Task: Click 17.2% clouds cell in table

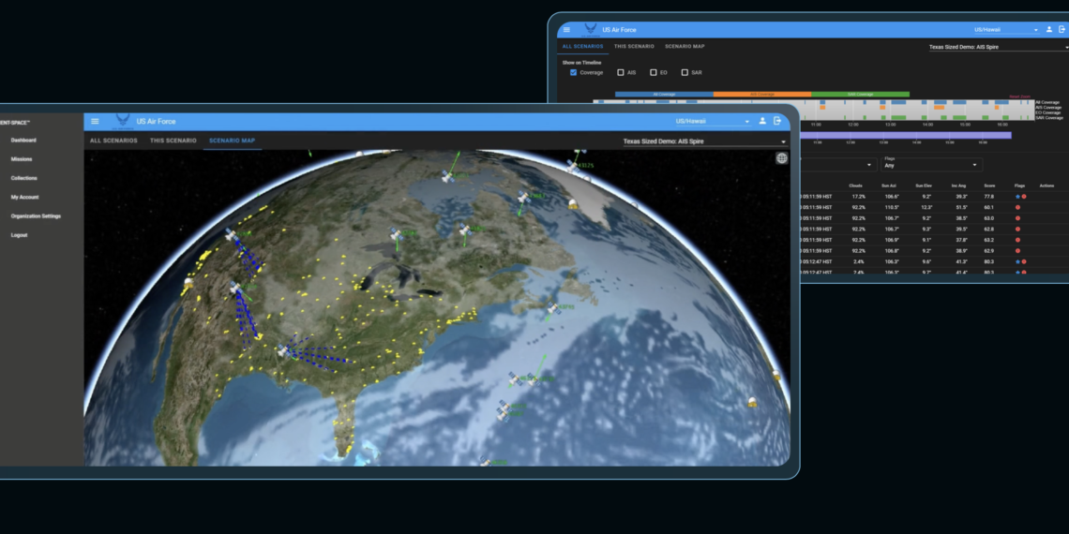Action: (x=858, y=196)
